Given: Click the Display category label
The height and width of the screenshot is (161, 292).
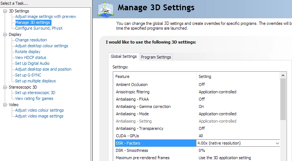Looking at the screenshot, I should tap(15, 34).
